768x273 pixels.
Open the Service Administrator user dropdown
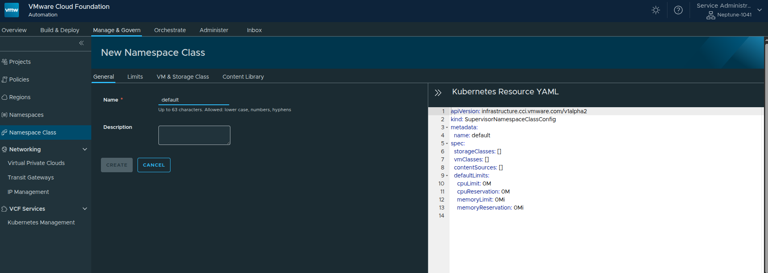pos(759,10)
